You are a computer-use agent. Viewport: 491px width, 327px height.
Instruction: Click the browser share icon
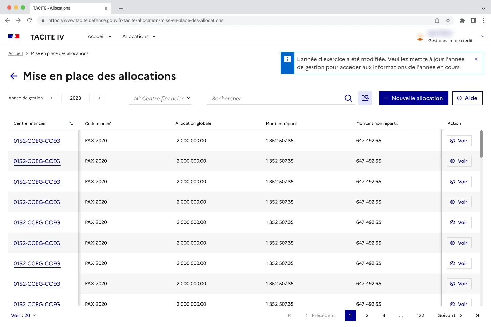pyautogui.click(x=437, y=20)
